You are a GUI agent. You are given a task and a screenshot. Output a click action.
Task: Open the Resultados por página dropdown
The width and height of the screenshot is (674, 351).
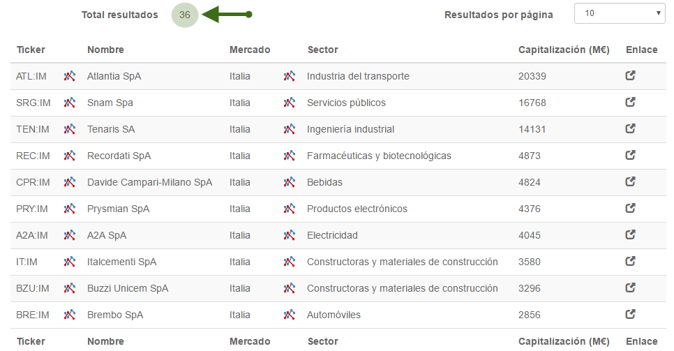tap(620, 13)
